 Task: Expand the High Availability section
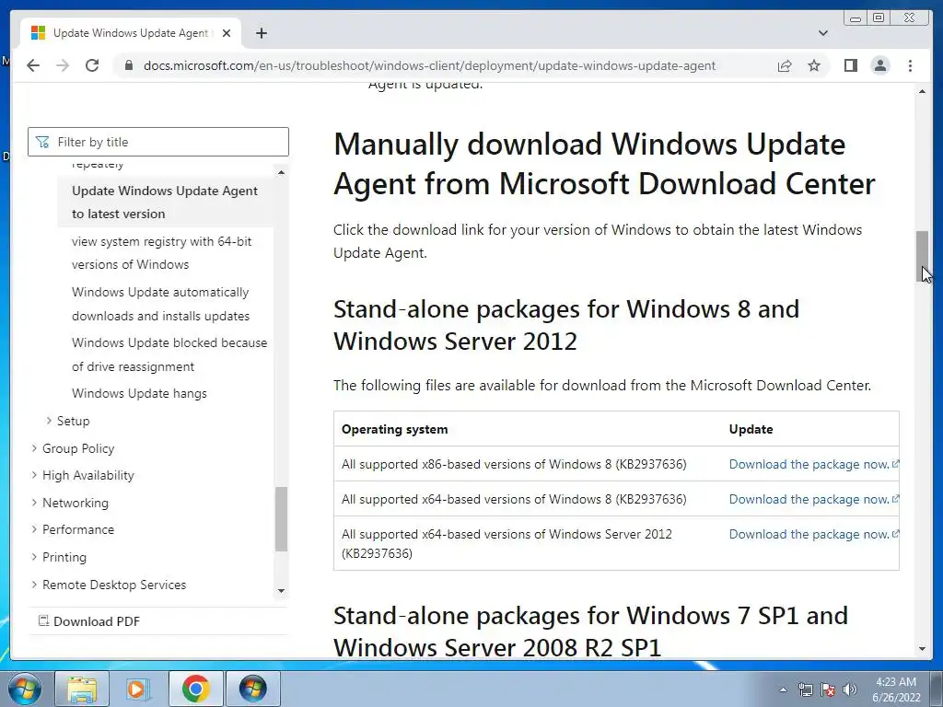coord(82,475)
